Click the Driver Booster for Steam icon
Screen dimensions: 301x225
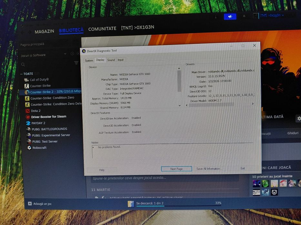28,117
